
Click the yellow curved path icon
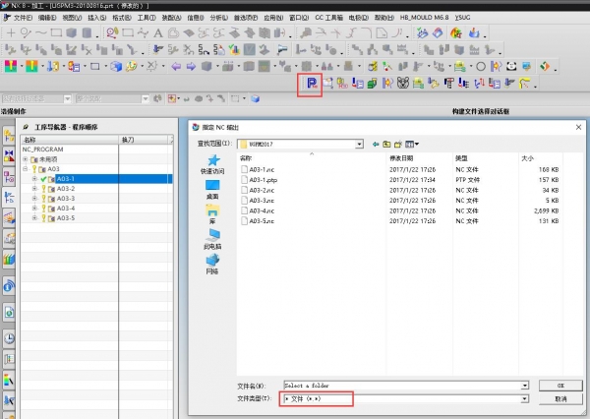pos(524,84)
